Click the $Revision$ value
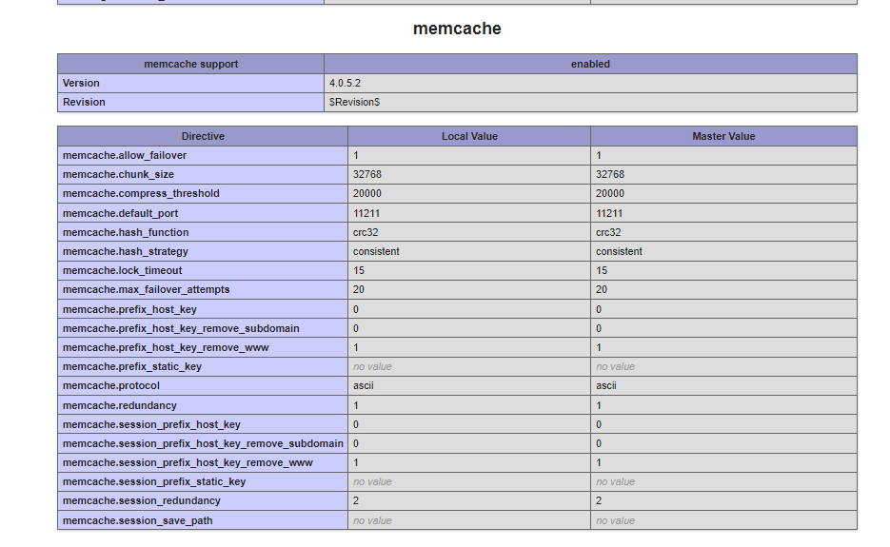This screenshot has width=890, height=547. [354, 102]
